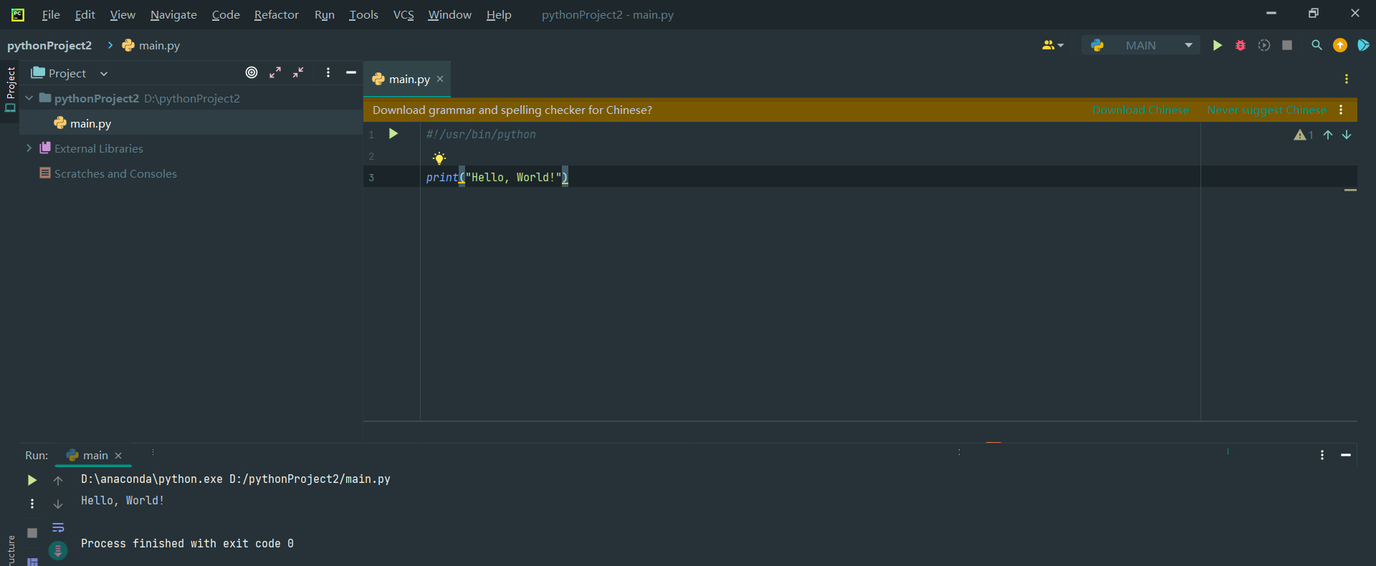
Task: Open the blue Code With Me style icon at far right
Action: point(1363,45)
